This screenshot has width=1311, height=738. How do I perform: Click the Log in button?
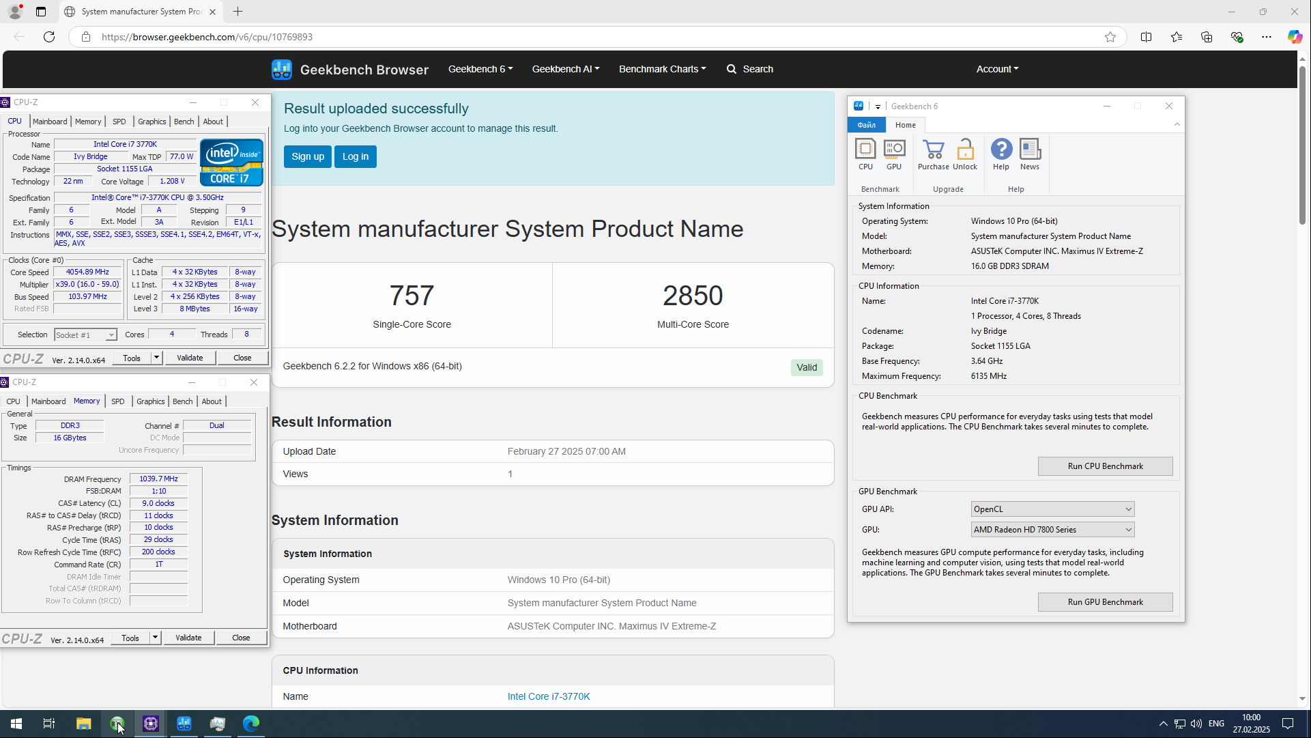(356, 156)
